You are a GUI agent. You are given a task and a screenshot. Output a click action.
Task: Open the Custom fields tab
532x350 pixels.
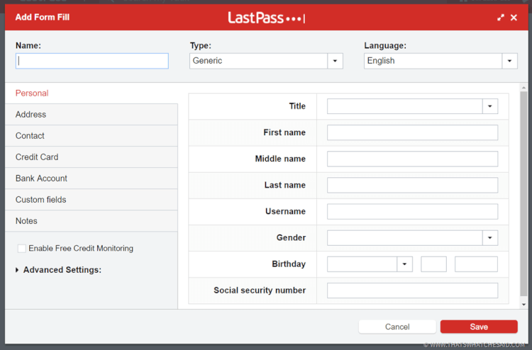tap(92, 200)
